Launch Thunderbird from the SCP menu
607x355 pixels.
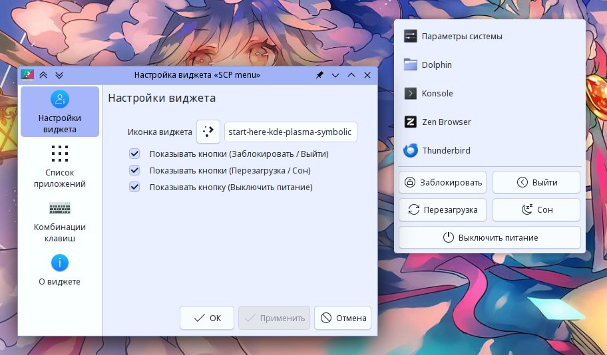[x=490, y=150]
